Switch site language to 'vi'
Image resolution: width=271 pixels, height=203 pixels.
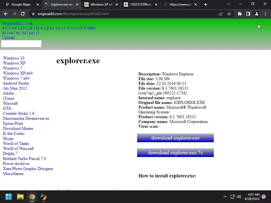38,33
